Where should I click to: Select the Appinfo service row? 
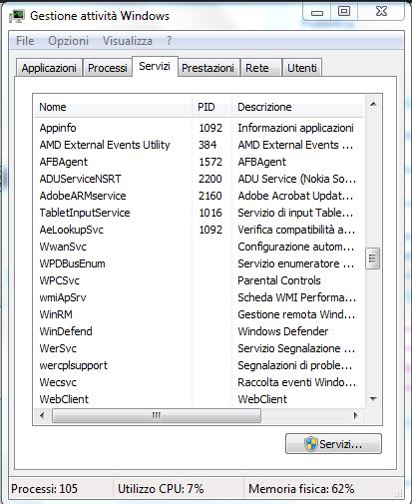click(200, 128)
